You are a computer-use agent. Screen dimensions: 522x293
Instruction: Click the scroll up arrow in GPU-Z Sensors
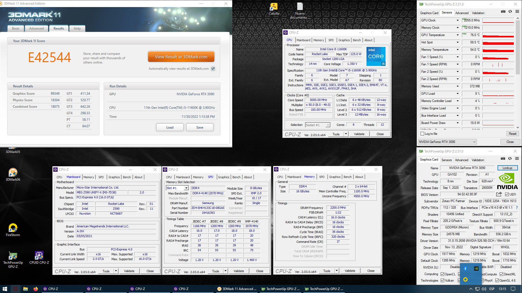click(x=518, y=18)
